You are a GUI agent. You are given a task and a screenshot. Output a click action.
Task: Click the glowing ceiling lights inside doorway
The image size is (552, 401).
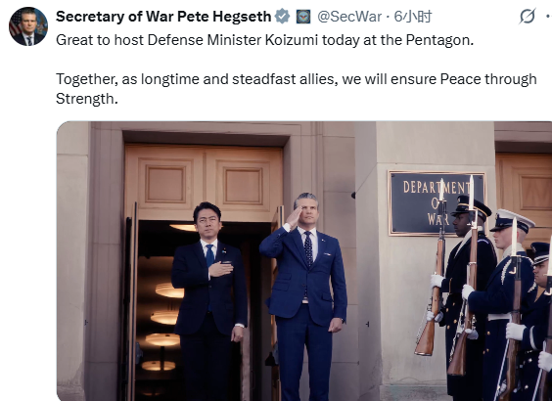(164, 318)
